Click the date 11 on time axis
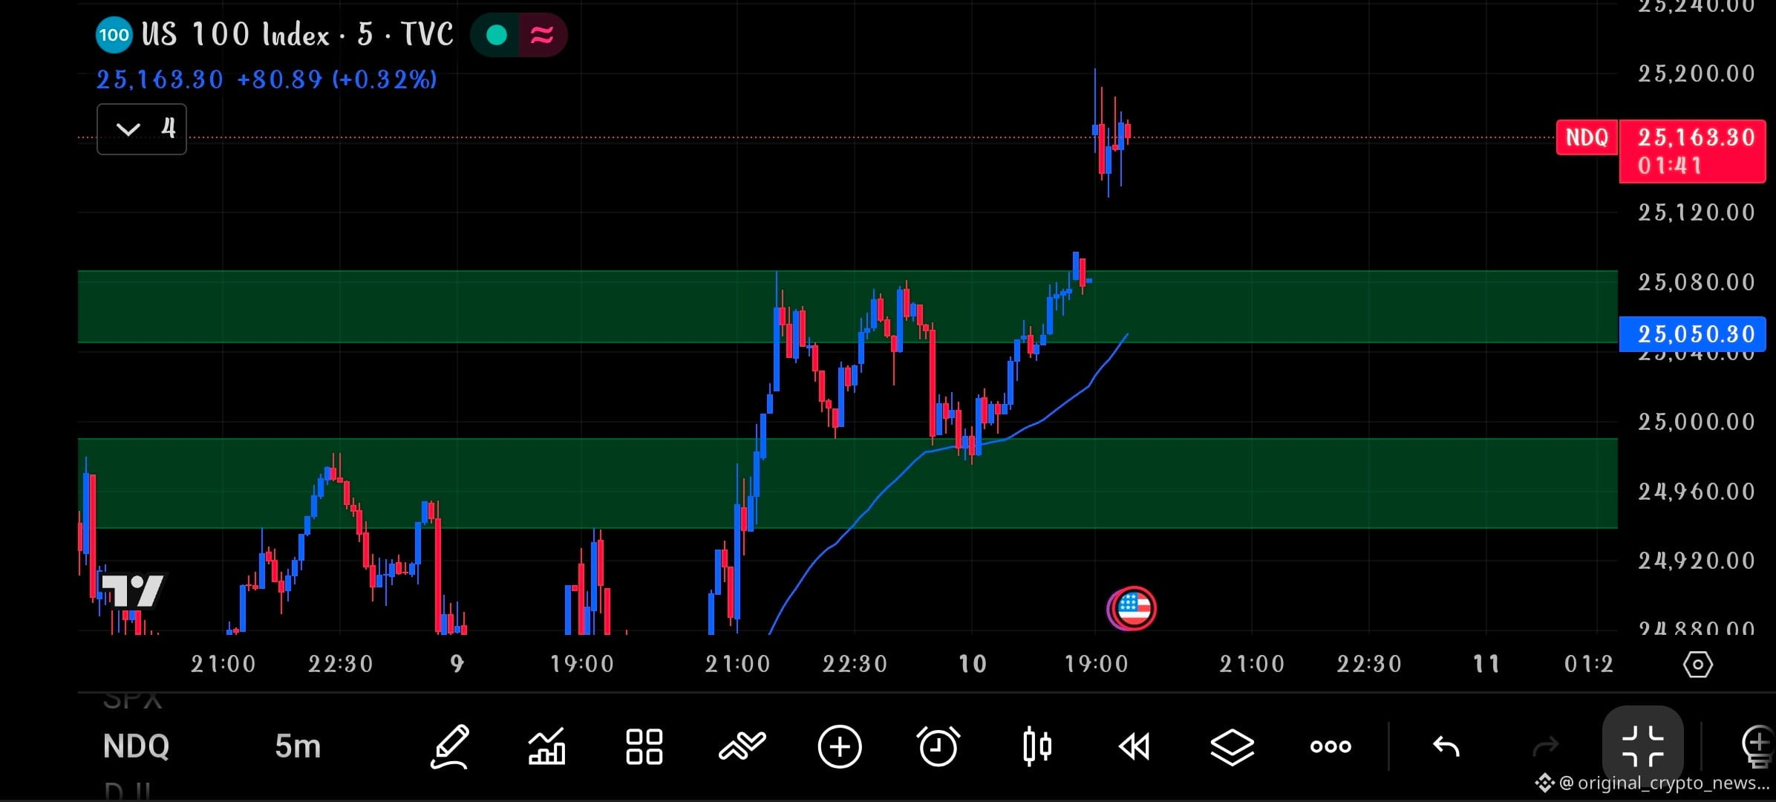 pos(1486,664)
